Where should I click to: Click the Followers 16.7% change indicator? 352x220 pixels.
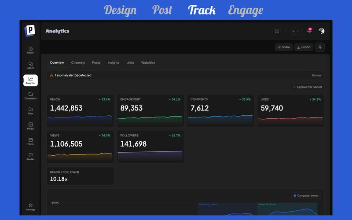[175, 136]
